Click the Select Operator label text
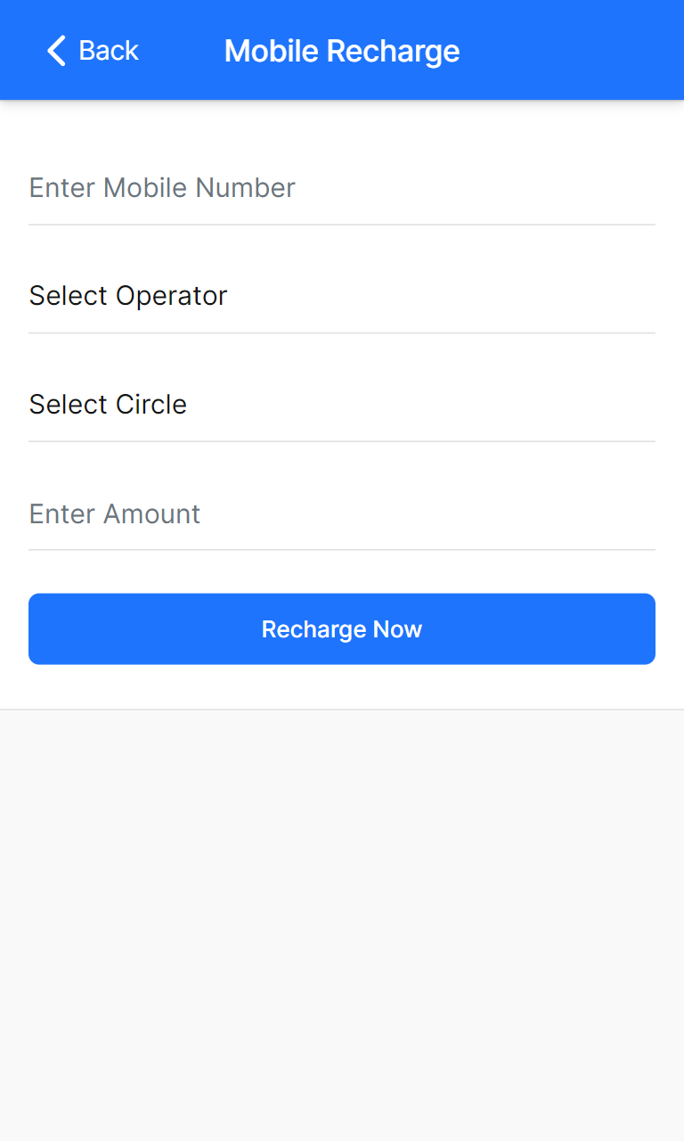This screenshot has width=684, height=1141. pos(128,296)
